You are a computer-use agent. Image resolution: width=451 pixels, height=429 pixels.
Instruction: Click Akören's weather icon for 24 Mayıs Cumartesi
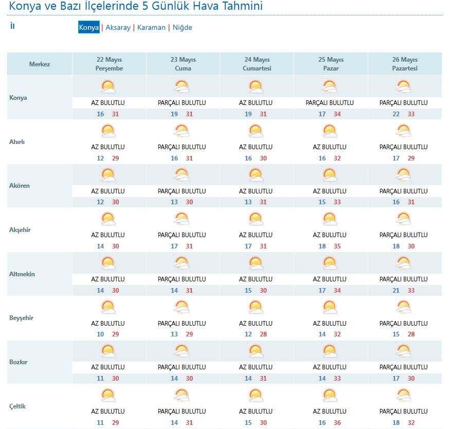(256, 175)
